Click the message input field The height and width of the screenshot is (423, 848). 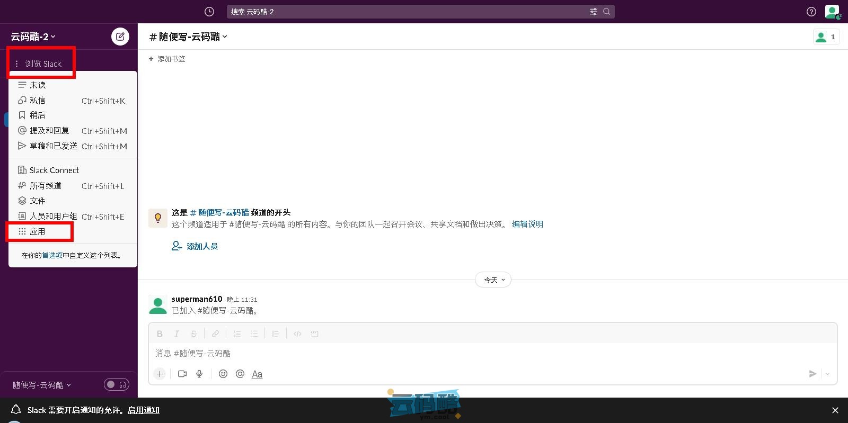(x=477, y=353)
